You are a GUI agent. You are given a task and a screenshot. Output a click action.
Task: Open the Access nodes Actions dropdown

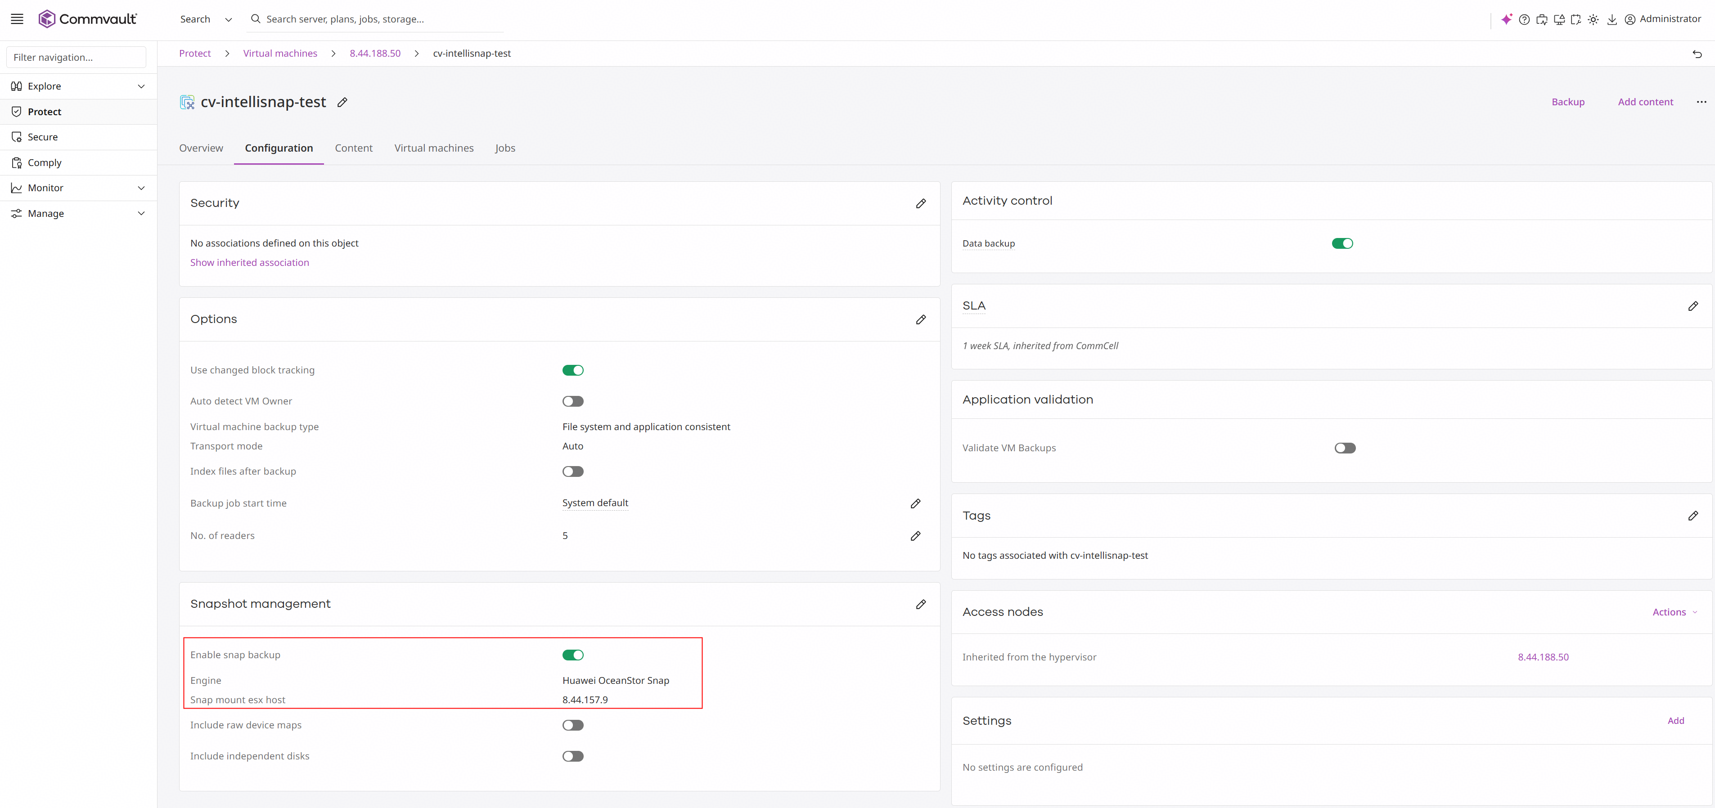point(1674,612)
